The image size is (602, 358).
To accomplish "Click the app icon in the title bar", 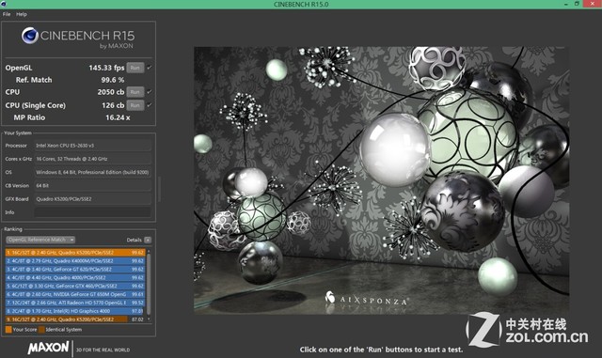I will (3, 4).
